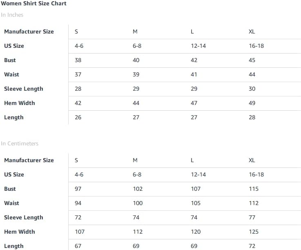Select the 'In Inches' label
Viewport: 301px width, 250px height.
pos(12,15)
